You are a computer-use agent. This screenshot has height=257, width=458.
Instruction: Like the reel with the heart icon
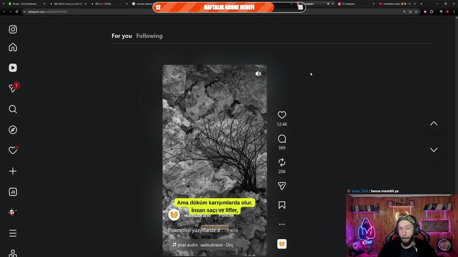coord(282,115)
